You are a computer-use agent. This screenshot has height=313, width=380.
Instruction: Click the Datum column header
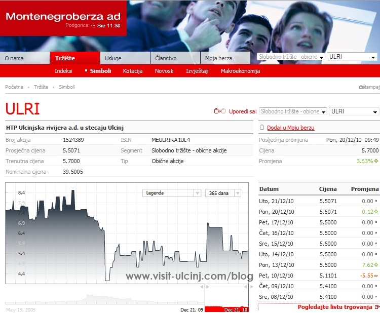point(269,189)
